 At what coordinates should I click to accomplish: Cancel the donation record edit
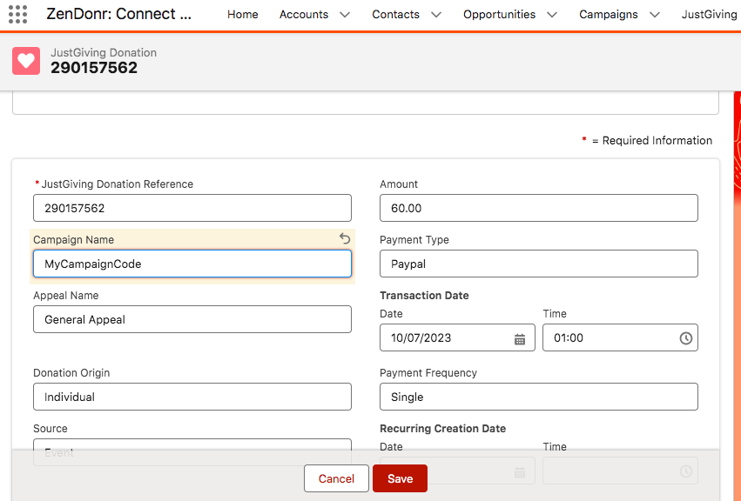336,478
